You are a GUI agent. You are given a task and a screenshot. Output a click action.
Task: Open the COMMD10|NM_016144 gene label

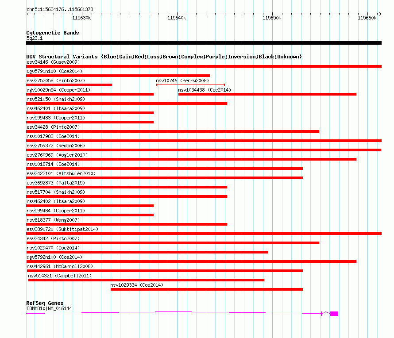pos(49,308)
